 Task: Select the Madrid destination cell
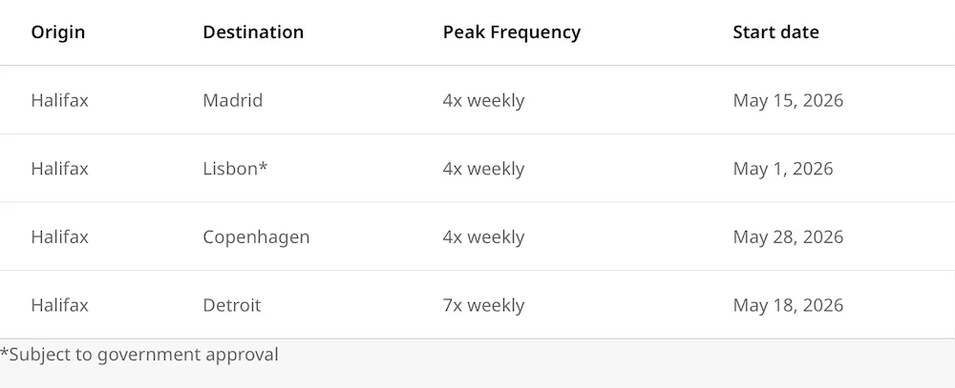click(233, 100)
